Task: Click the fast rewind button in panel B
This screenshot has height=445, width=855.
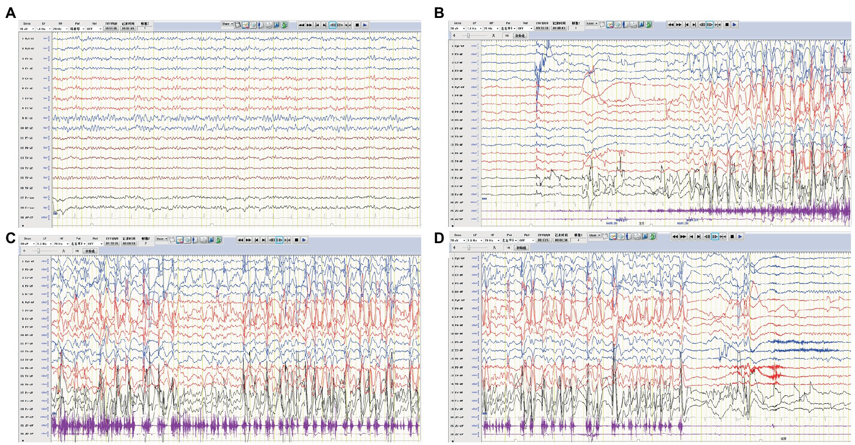Action: 670,25
